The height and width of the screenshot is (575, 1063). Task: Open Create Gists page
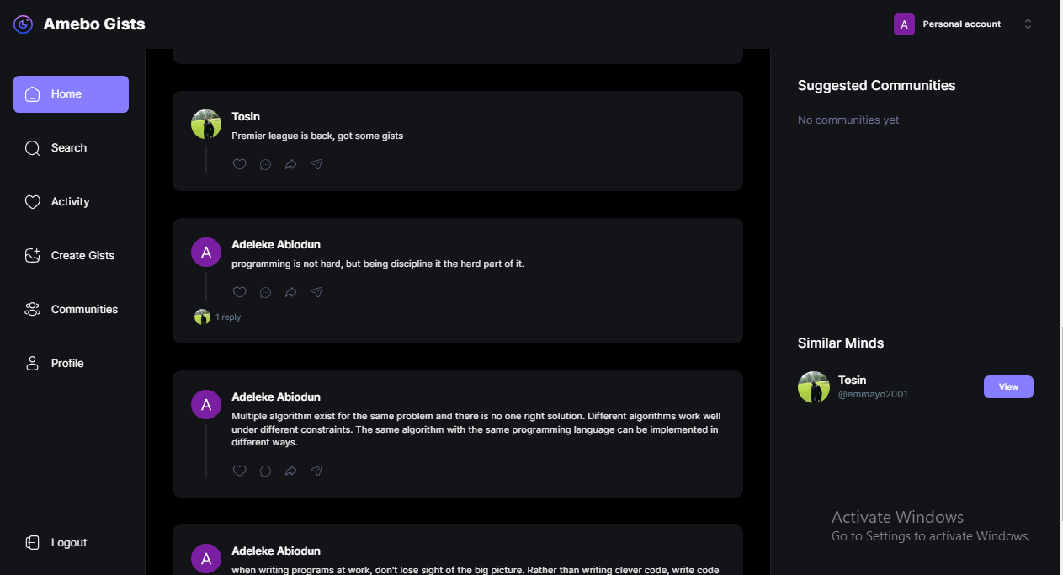(82, 256)
